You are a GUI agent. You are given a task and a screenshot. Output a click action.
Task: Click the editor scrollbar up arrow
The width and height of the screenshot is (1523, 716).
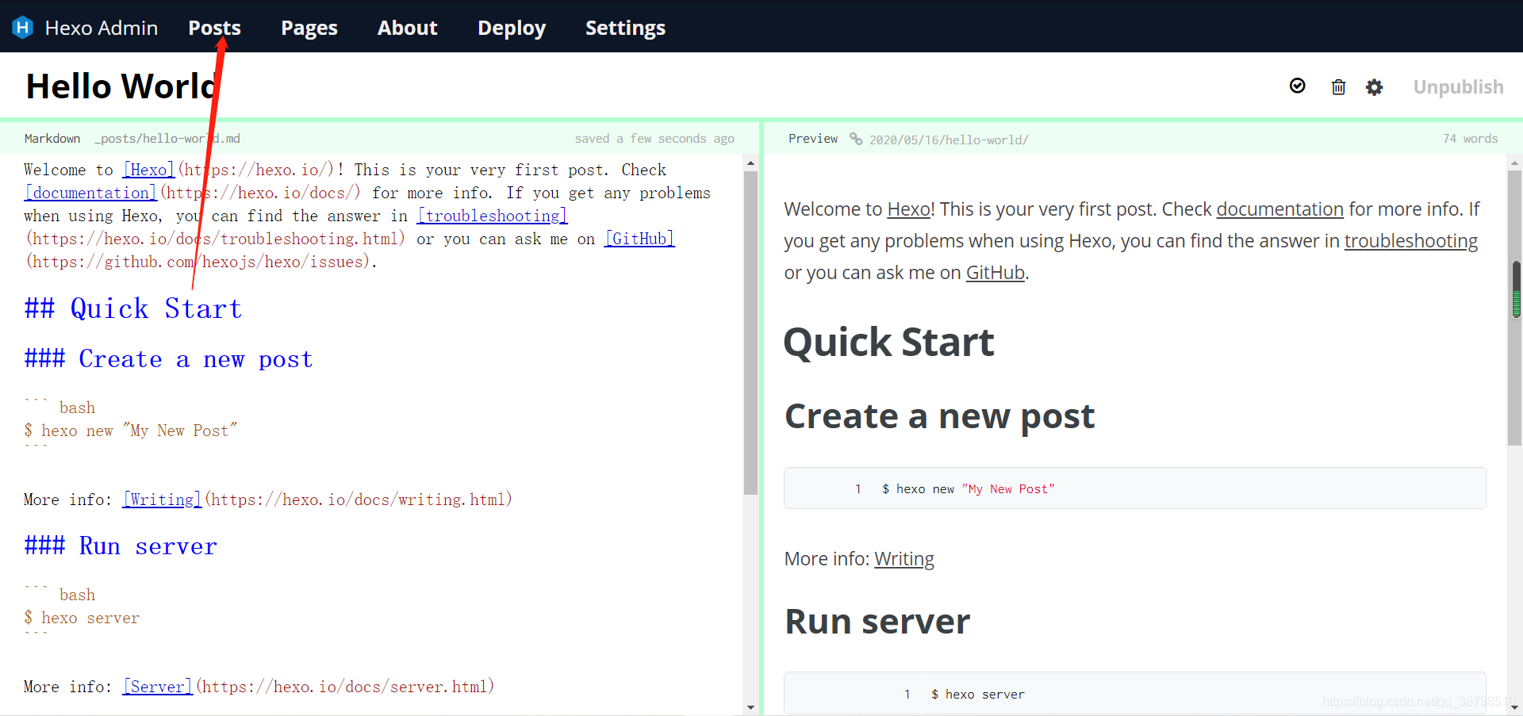click(750, 163)
